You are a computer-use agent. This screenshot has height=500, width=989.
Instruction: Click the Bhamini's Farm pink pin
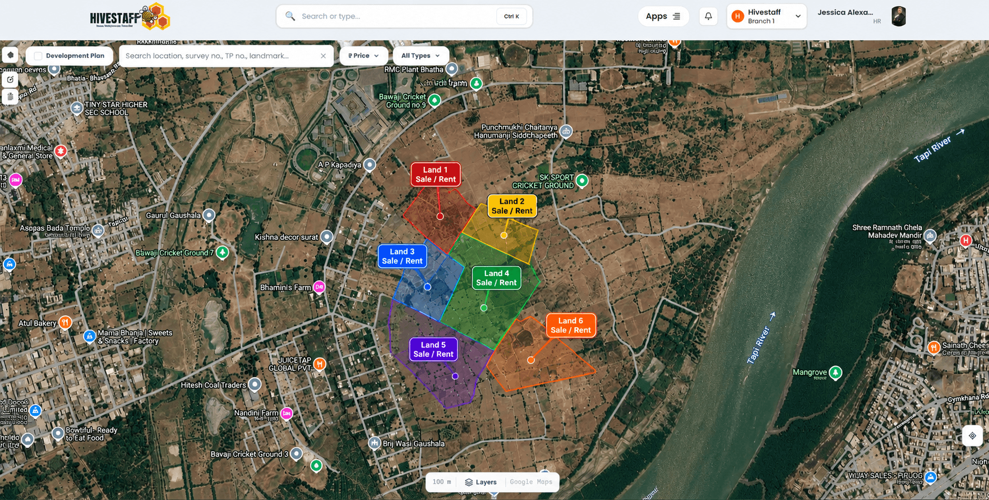[319, 287]
